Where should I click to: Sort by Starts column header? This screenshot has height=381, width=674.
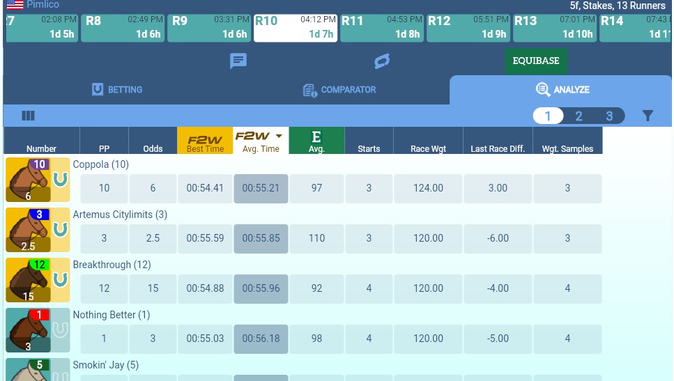(369, 141)
